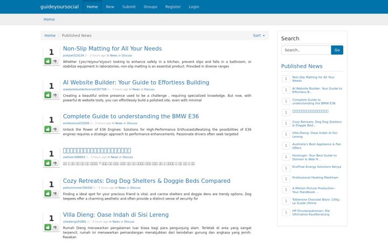
Task: Open sidebar link "AI Website Builder: Your Guide to Effortless B..."
Action: click(x=317, y=90)
